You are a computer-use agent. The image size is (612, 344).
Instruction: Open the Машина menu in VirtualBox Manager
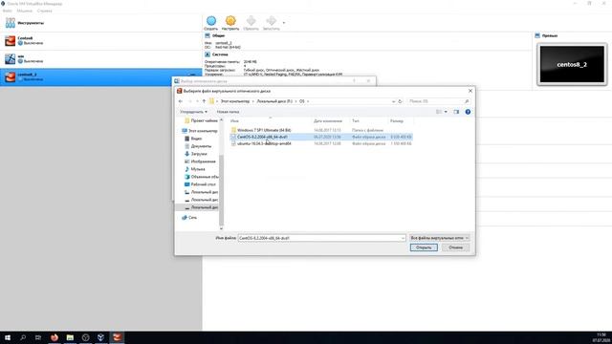click(x=25, y=11)
